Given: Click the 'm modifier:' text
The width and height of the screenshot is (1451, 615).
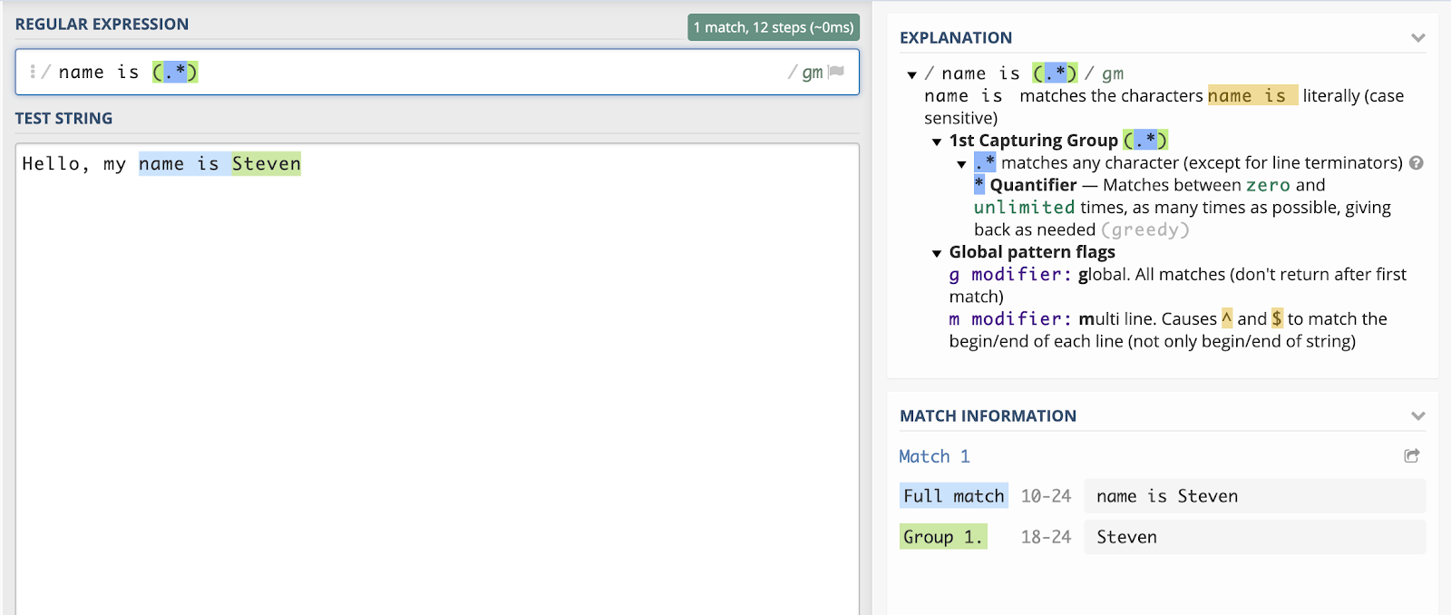Looking at the screenshot, I should coord(1010,319).
